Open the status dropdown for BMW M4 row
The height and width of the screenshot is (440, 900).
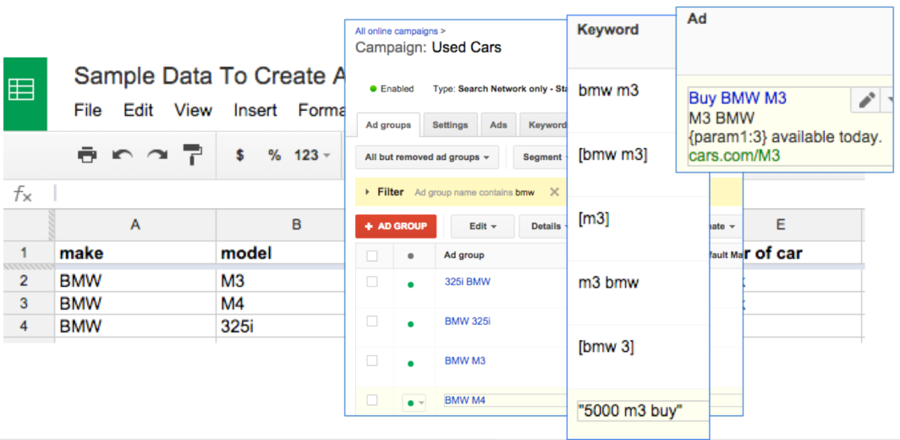(x=414, y=403)
